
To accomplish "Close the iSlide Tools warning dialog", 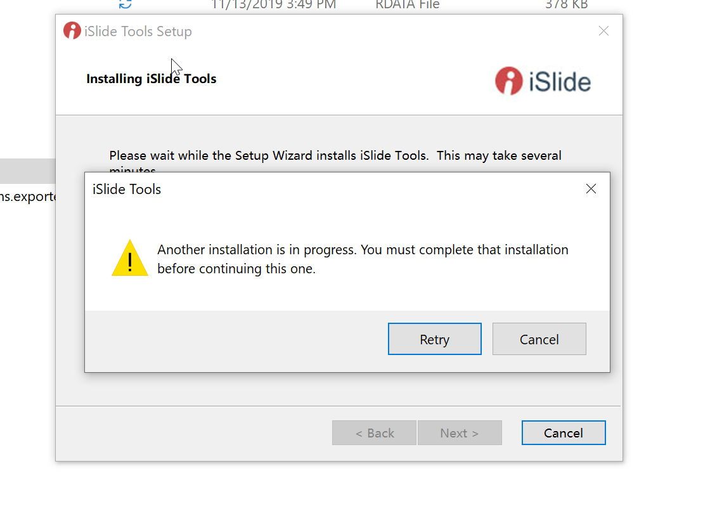I will 591,189.
